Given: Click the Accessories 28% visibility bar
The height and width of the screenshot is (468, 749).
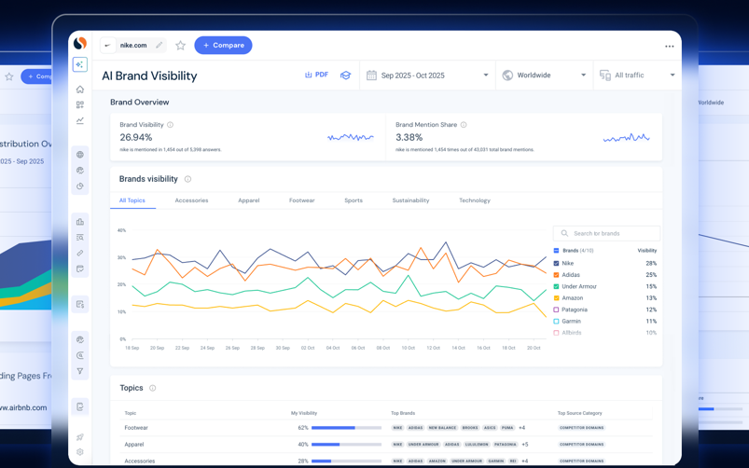Looking at the screenshot, I should 346,461.
